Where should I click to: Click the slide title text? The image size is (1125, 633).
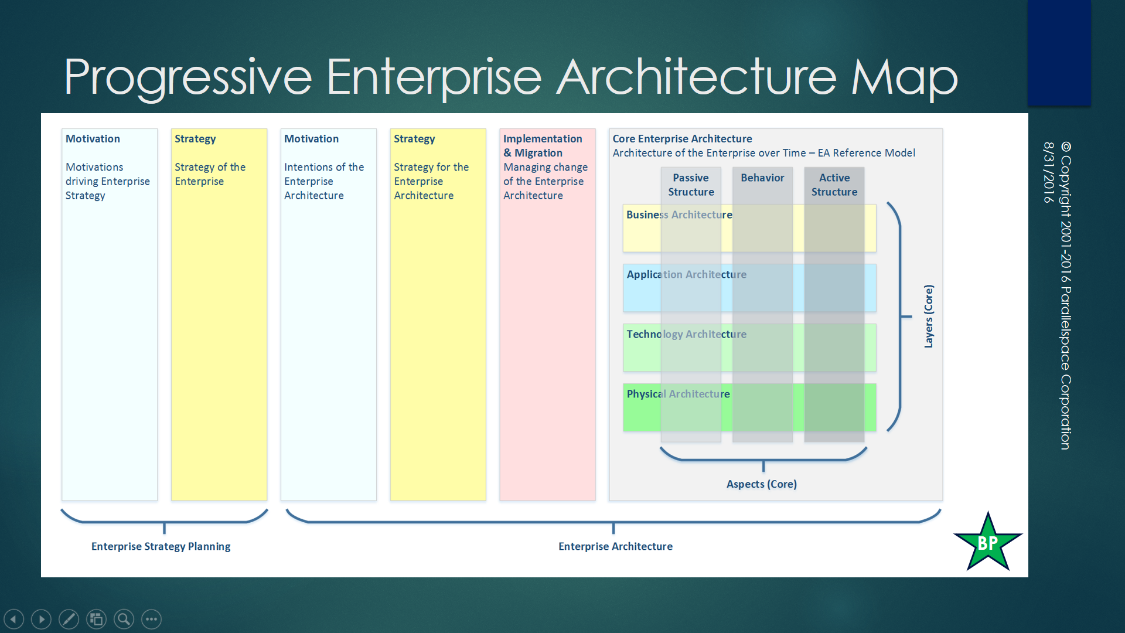tap(510, 76)
